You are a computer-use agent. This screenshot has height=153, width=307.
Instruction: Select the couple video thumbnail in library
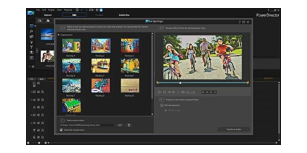(48, 56)
